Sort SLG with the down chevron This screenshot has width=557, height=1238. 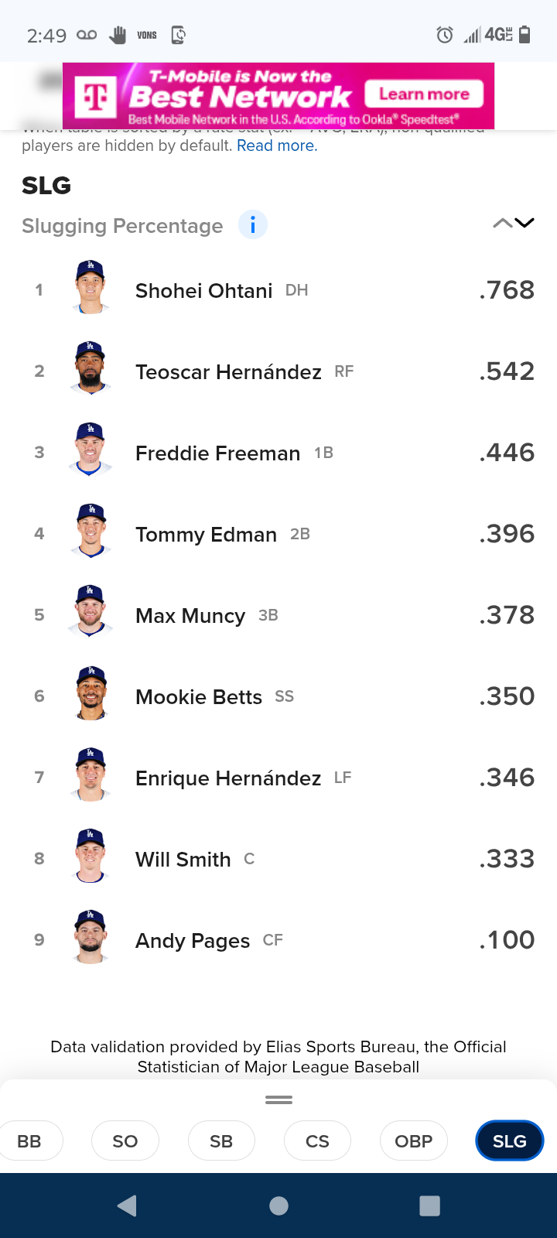point(525,224)
